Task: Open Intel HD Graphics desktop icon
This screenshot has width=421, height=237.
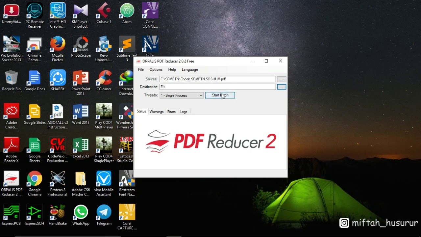Action: click(58, 15)
